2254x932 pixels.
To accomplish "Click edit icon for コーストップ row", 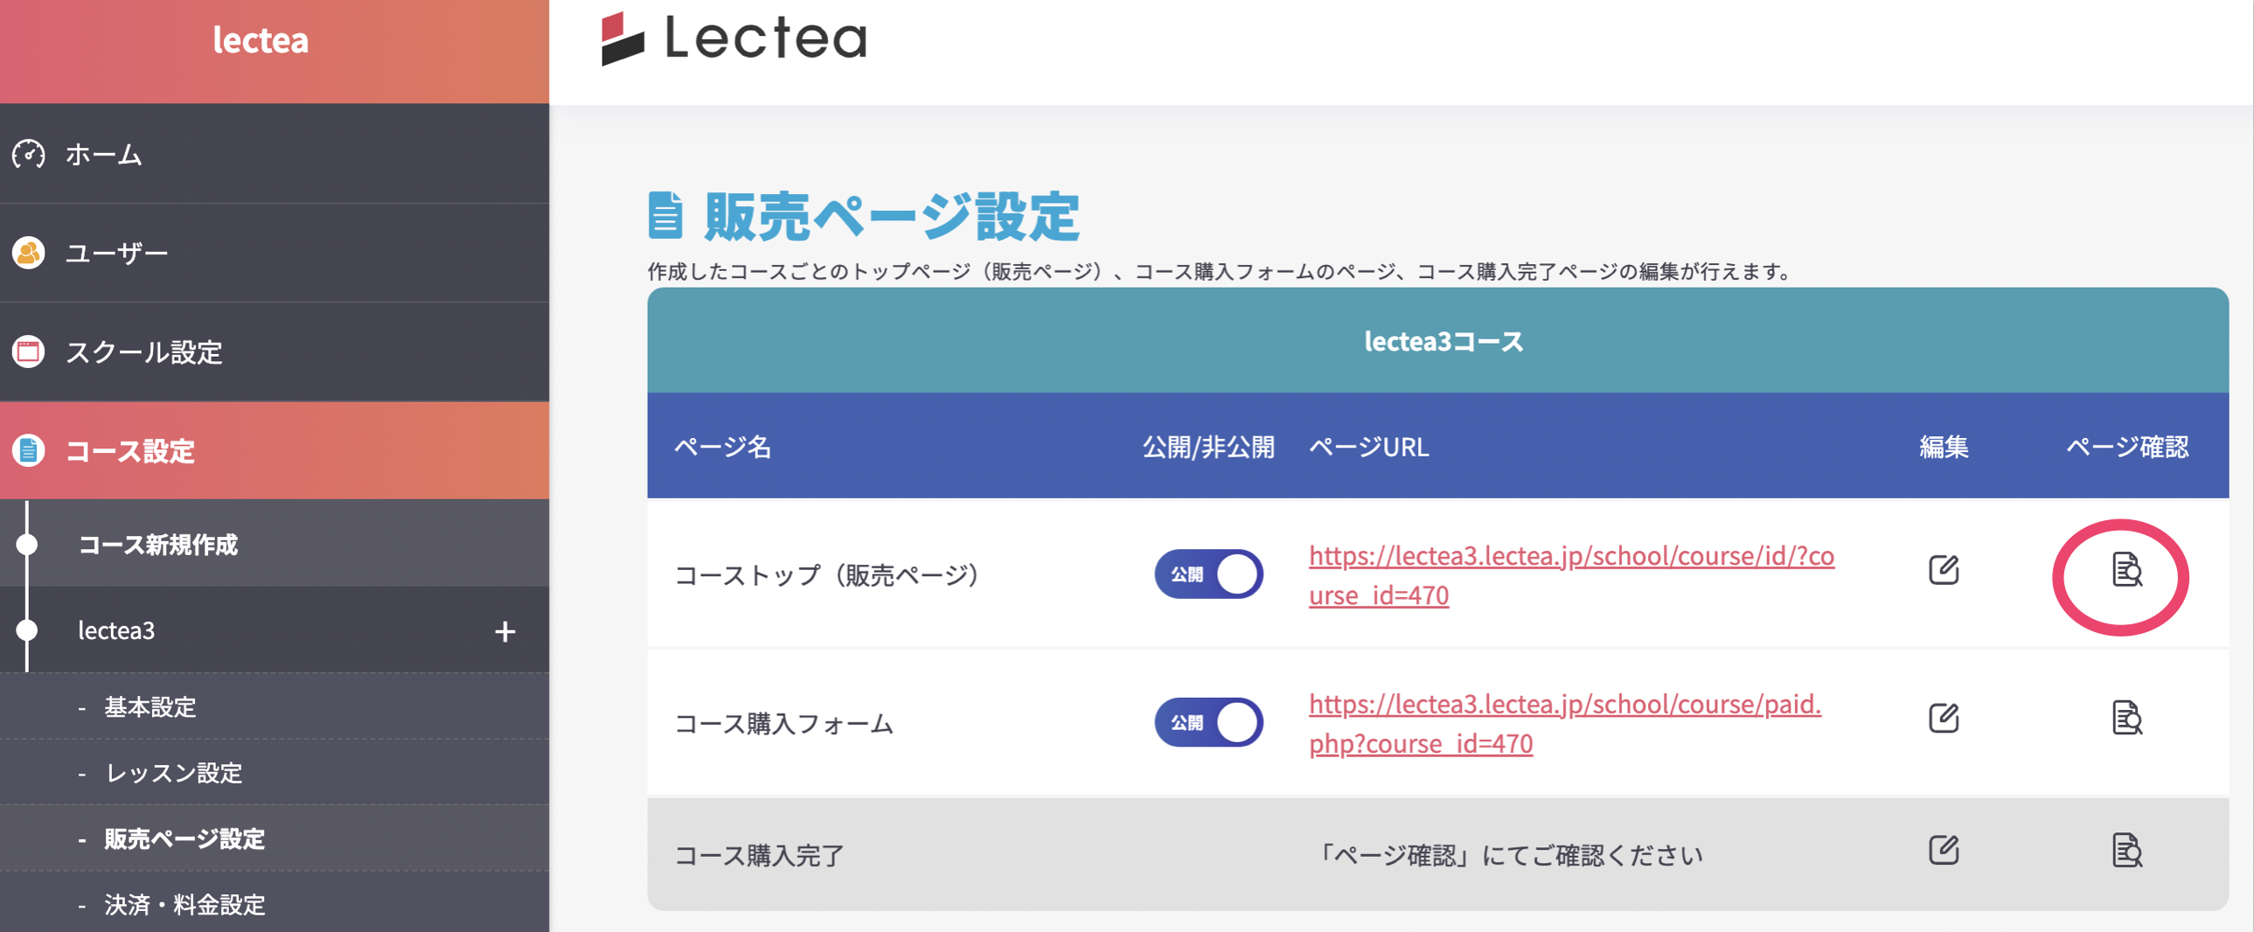I will tap(1944, 571).
